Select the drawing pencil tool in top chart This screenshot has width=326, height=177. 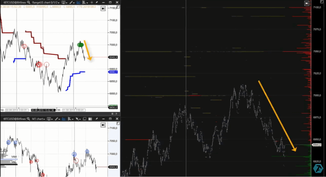click(x=72, y=3)
